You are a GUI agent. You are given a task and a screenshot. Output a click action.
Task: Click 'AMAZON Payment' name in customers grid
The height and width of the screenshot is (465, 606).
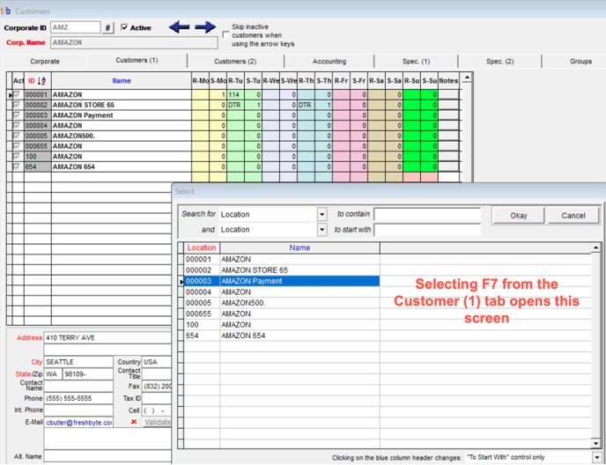(83, 115)
